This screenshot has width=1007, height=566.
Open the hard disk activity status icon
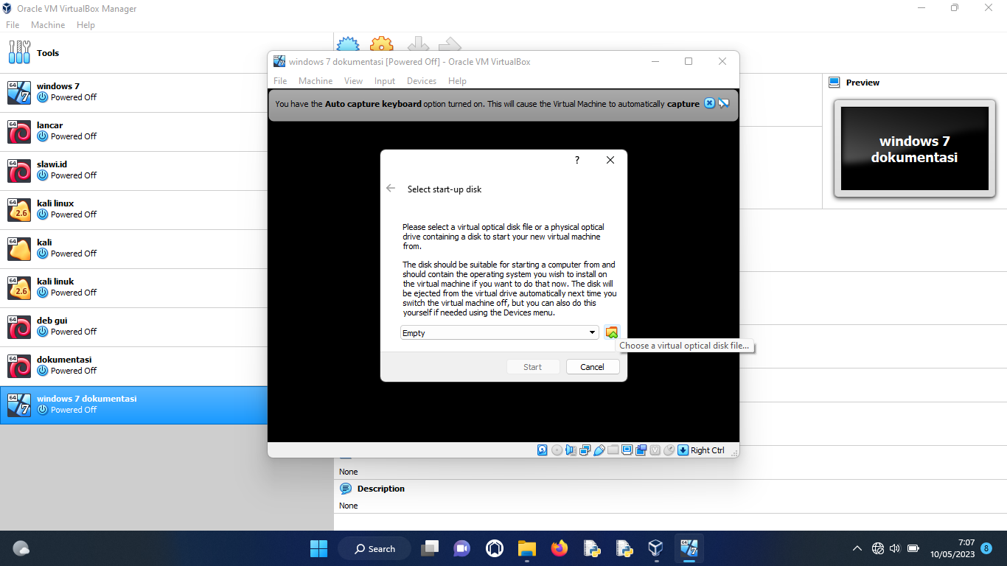543,450
